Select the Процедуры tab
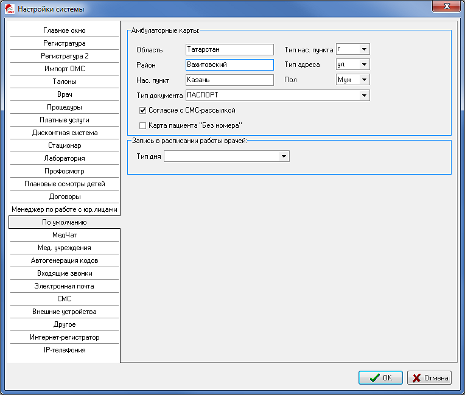Screen dimensions: 465x395 coord(65,107)
